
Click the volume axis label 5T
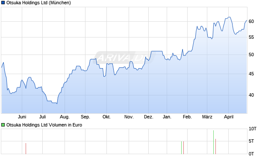(251, 141)
